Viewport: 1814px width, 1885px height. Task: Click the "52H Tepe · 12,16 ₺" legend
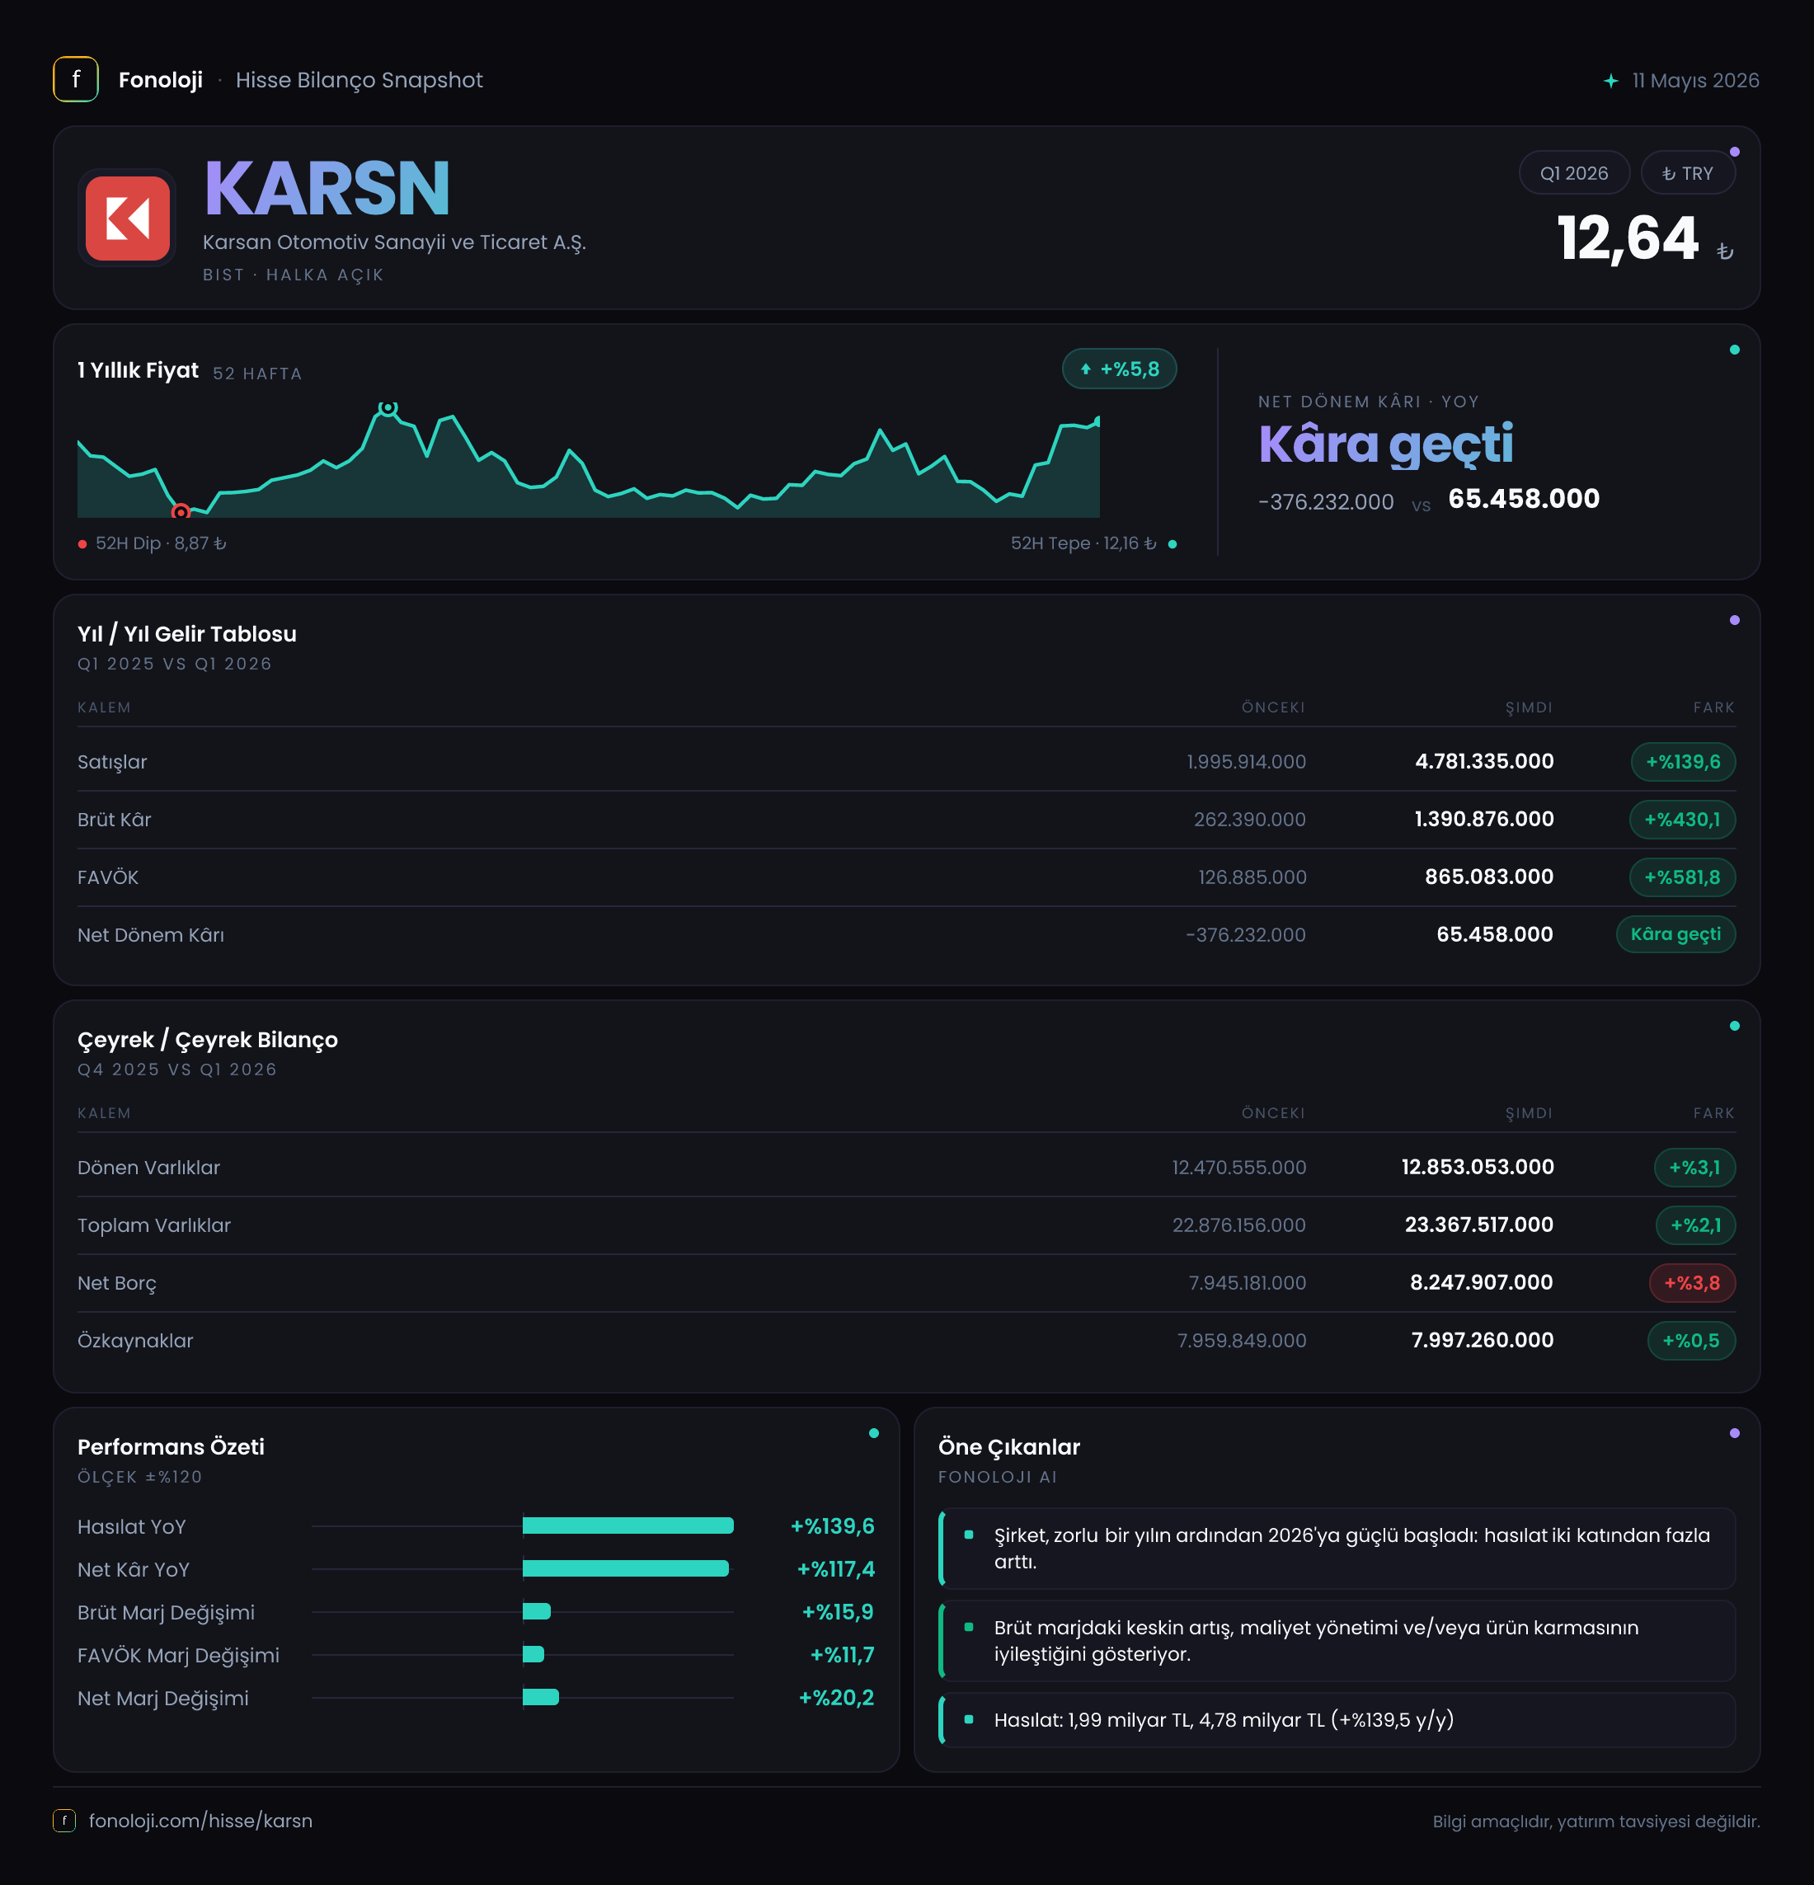coord(1093,543)
